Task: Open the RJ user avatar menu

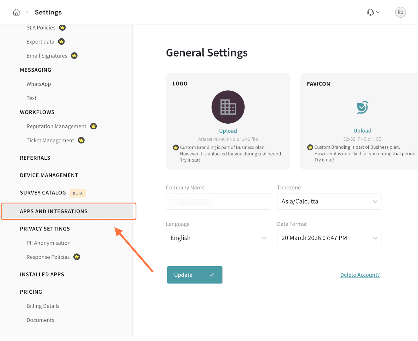Action: (x=400, y=12)
